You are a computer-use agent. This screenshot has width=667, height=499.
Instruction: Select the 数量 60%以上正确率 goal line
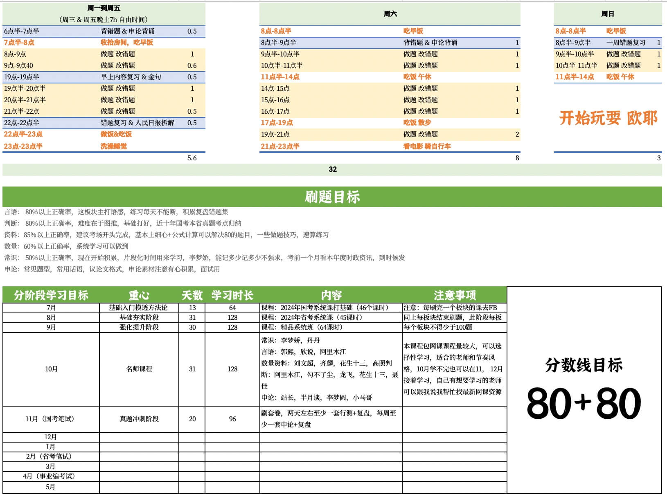[x=66, y=246]
